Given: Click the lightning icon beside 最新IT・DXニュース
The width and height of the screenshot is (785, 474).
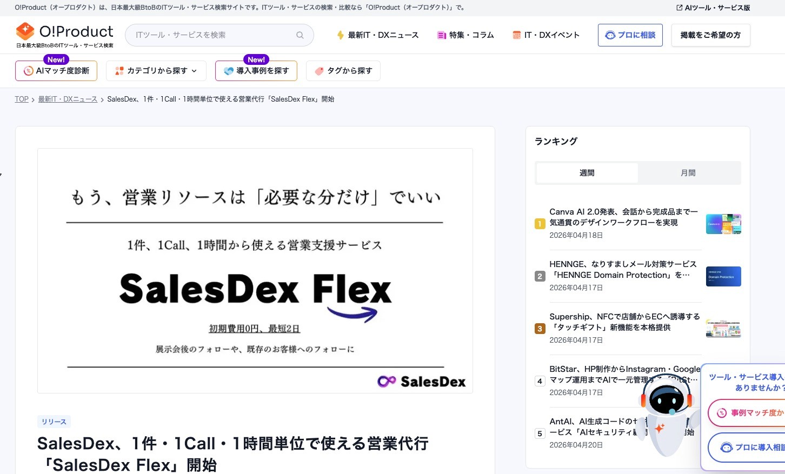Looking at the screenshot, I should coord(340,35).
